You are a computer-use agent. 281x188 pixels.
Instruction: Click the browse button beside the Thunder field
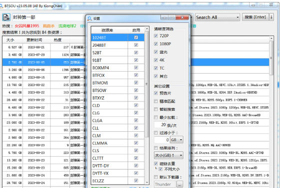180,184
